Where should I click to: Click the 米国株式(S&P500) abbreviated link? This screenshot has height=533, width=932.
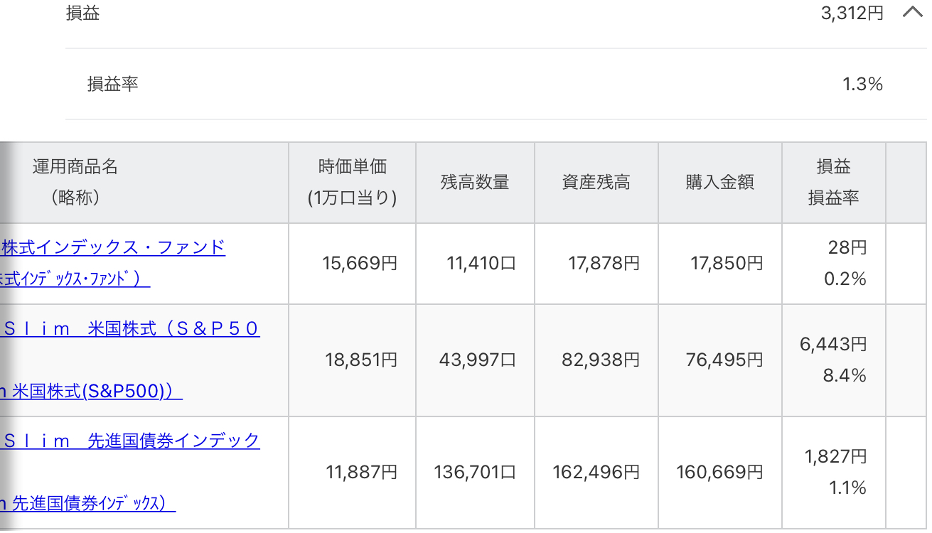91,391
